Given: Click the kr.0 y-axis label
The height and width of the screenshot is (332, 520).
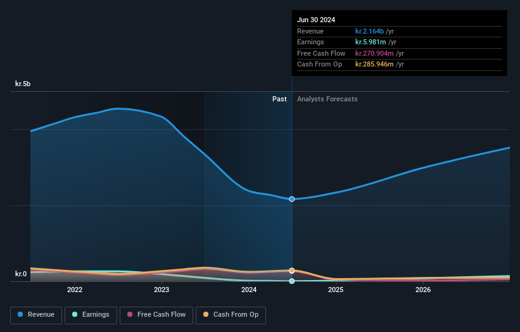Looking at the screenshot, I should click(21, 274).
